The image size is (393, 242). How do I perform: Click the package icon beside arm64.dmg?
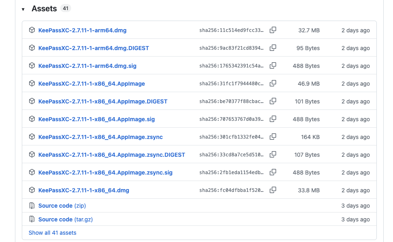32,30
